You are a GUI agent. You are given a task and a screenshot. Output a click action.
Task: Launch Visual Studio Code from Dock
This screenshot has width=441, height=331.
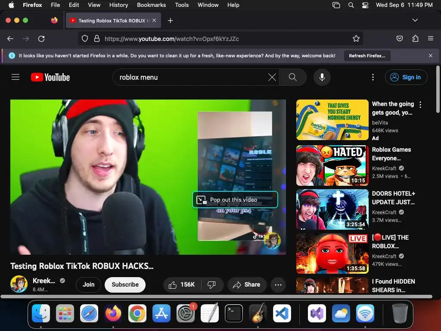(282, 313)
